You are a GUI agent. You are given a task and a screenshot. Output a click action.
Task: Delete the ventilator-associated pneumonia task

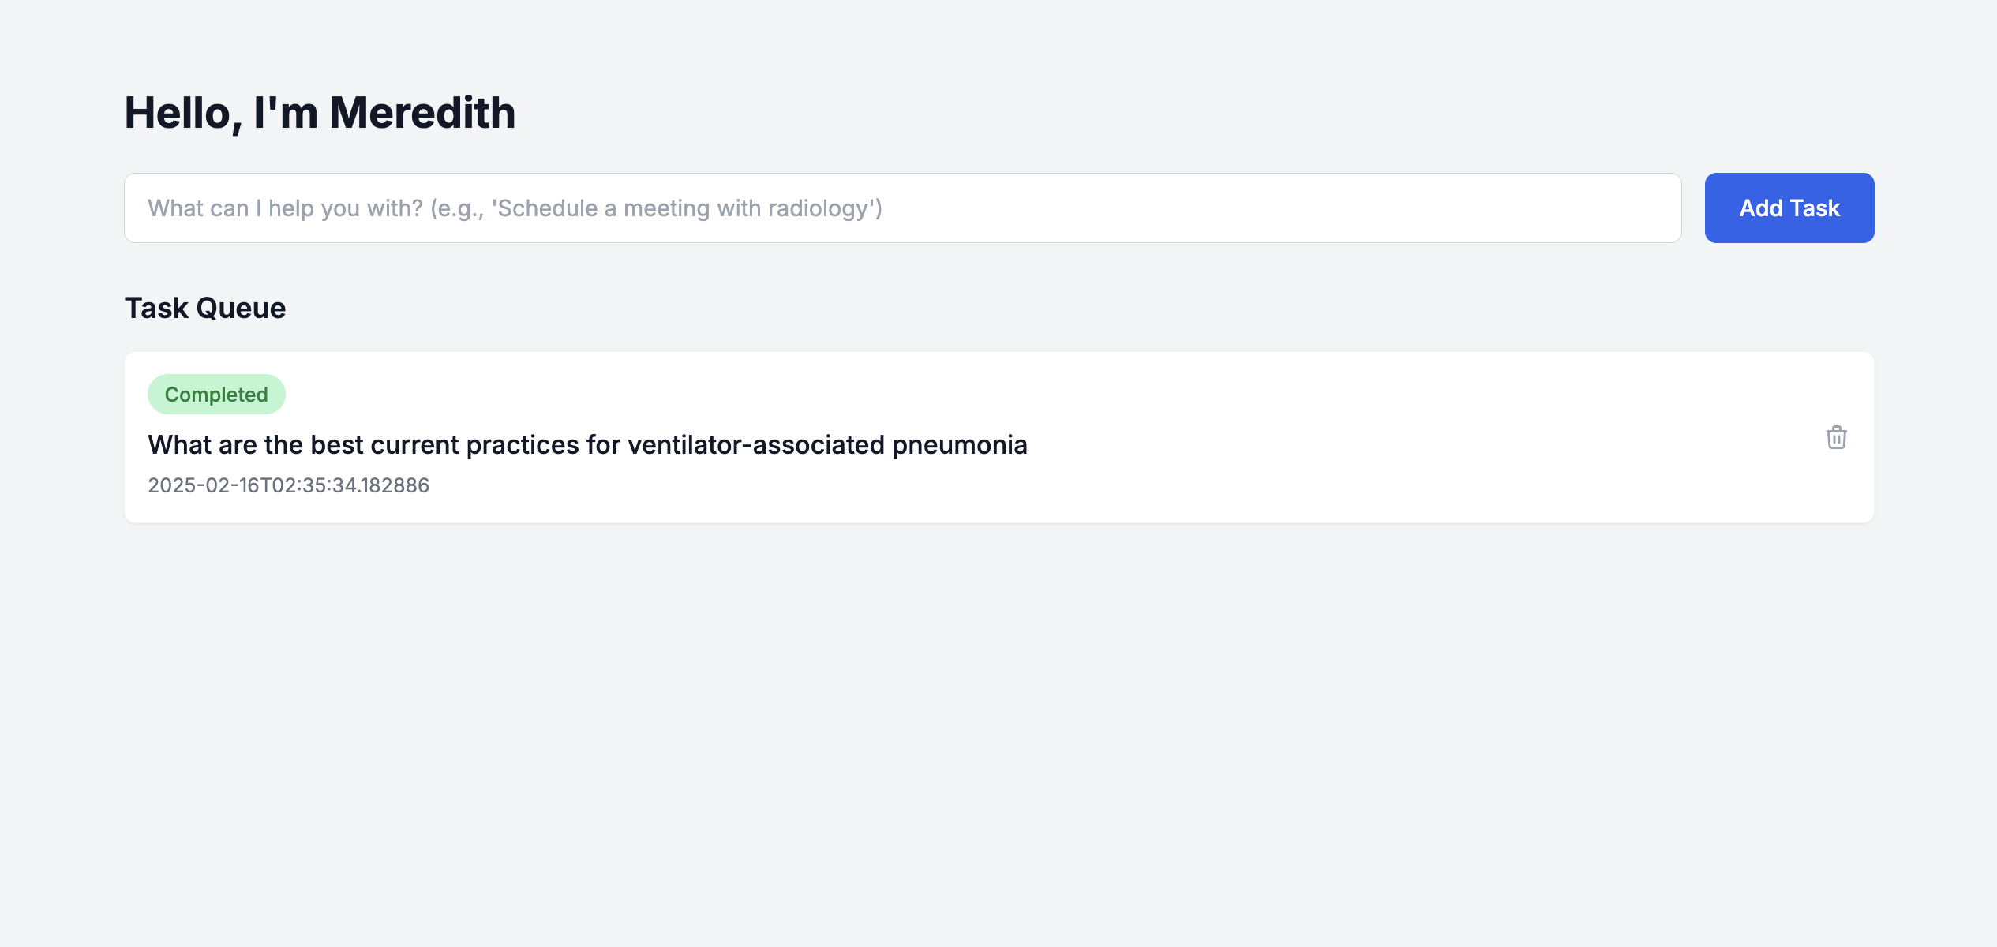(1836, 437)
